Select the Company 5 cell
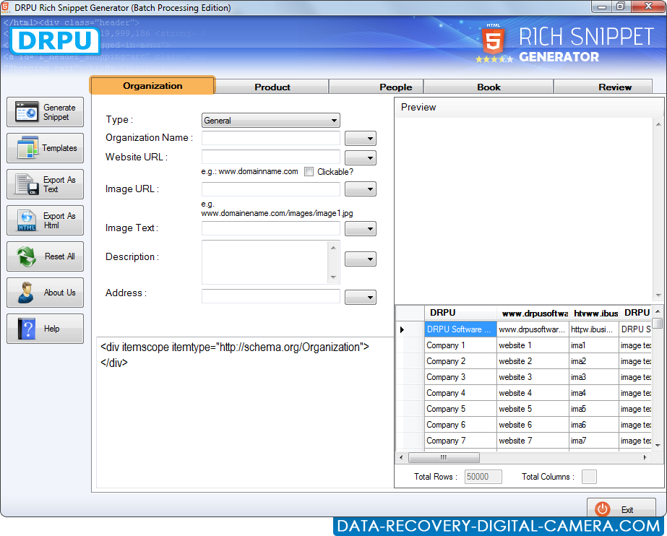 click(x=460, y=408)
